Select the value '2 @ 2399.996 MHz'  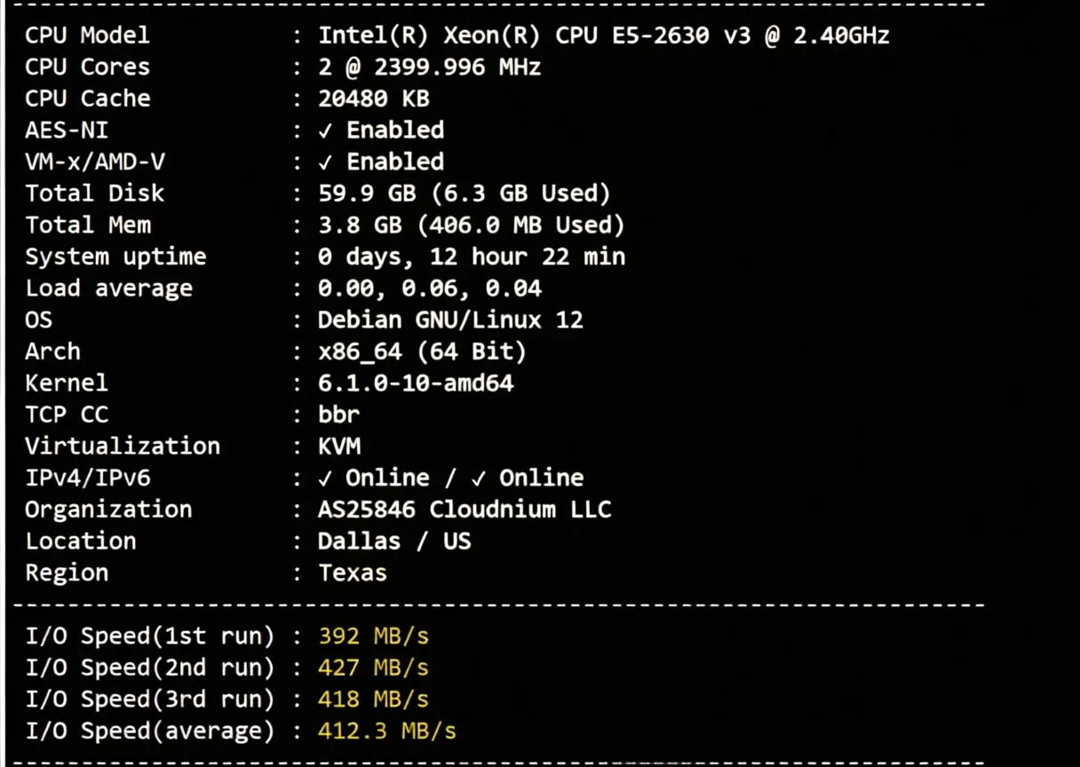point(430,67)
